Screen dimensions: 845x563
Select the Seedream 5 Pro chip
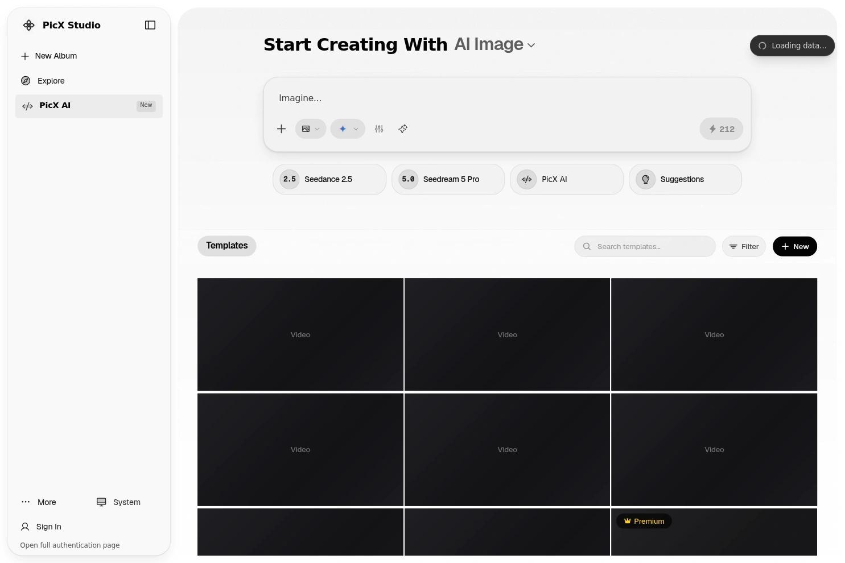click(448, 179)
